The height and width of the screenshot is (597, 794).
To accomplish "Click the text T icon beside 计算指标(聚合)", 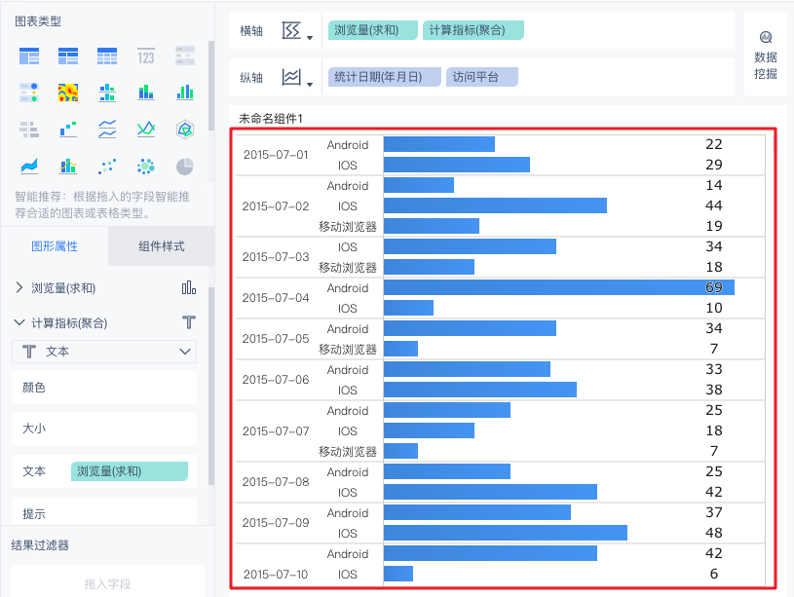I will tap(188, 322).
